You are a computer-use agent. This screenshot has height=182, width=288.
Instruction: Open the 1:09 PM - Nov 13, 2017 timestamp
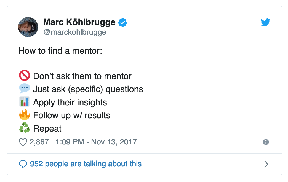click(x=96, y=142)
